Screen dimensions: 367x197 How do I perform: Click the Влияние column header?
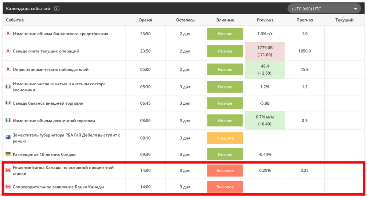pos(225,20)
